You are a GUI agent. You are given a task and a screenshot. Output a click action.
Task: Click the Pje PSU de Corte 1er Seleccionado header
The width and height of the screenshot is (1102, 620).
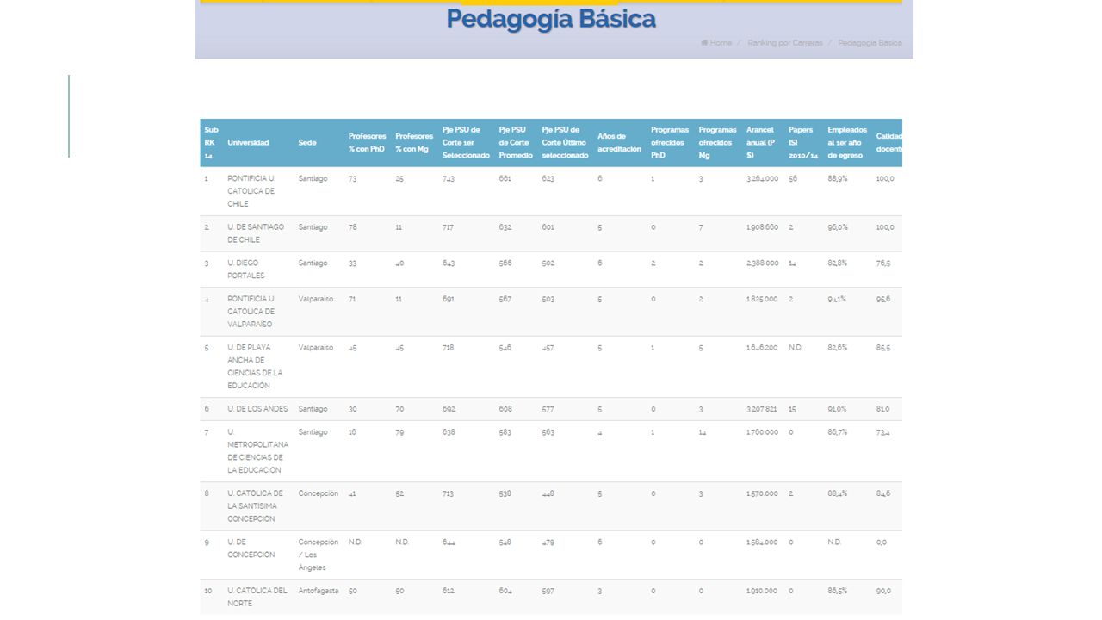pos(466,142)
